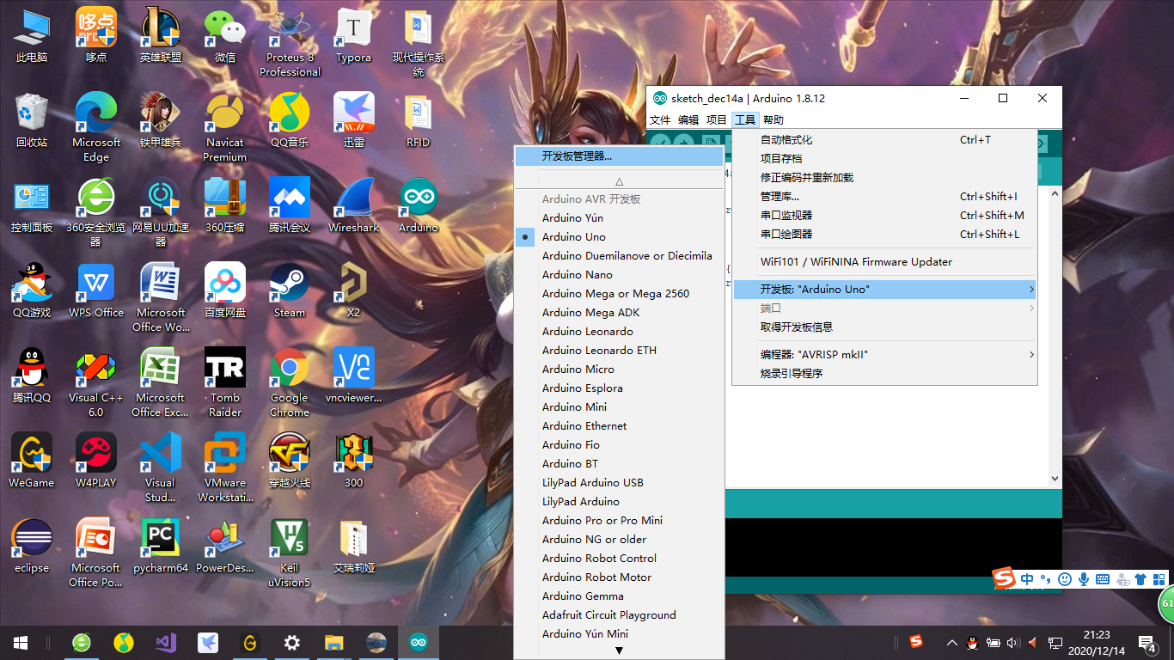This screenshot has height=660, width=1174.
Task: Open the eclipse desktop shortcut
Action: coord(32,546)
